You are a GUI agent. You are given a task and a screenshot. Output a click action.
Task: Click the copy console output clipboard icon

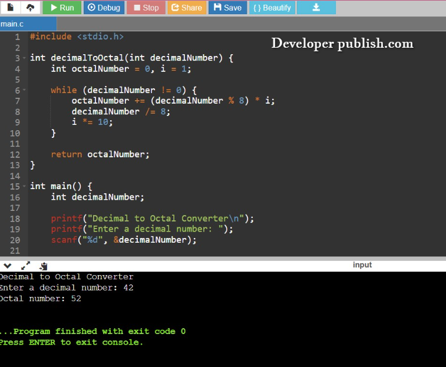coord(43,266)
